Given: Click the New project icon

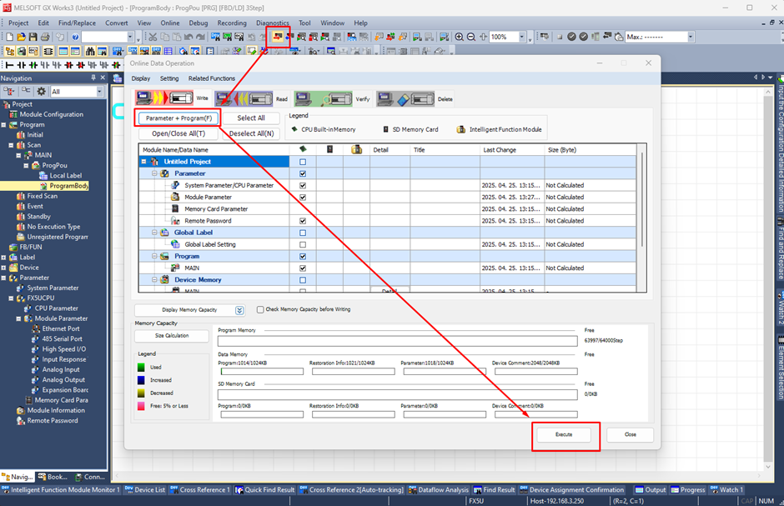Looking at the screenshot, I should (x=9, y=37).
